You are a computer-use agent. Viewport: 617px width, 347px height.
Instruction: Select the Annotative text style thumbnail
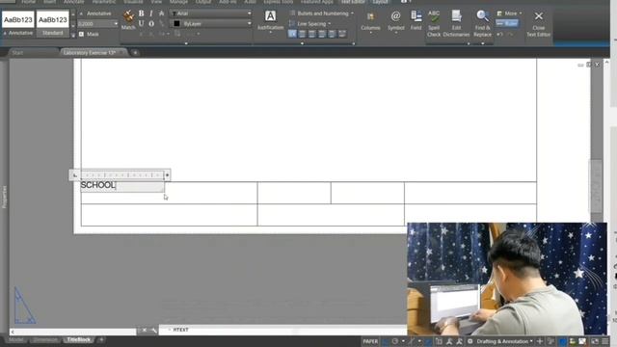tap(18, 23)
